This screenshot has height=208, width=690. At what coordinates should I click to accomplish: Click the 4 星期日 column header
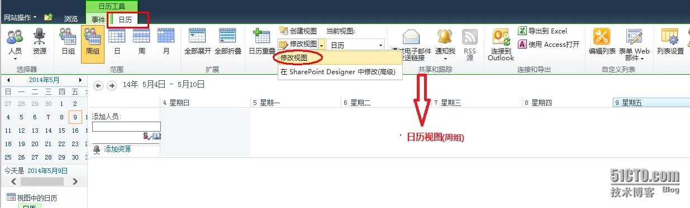point(205,103)
